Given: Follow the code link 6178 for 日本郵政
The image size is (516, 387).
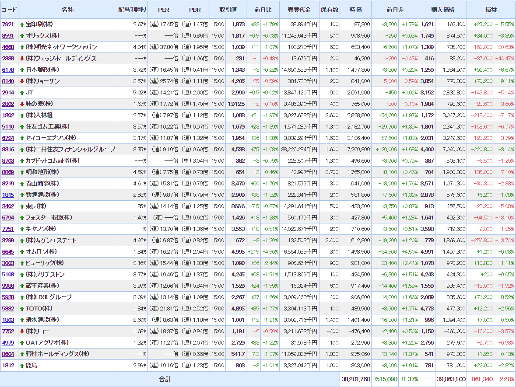Looking at the screenshot, I should coord(8,70).
